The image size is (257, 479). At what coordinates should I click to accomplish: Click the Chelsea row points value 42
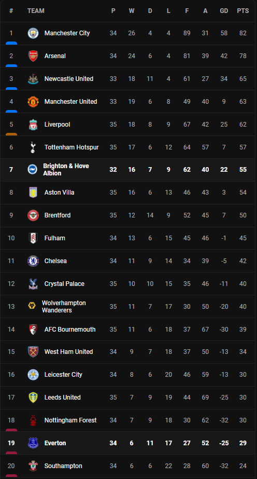coord(243,261)
